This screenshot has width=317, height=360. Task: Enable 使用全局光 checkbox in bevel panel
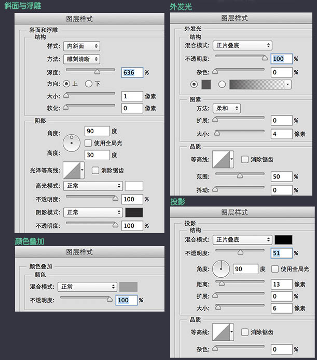point(88,143)
